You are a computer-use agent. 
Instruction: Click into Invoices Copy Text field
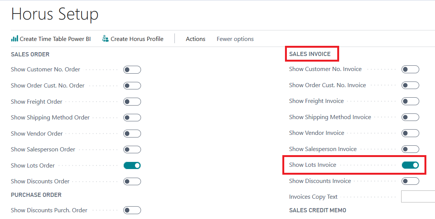point(418,196)
